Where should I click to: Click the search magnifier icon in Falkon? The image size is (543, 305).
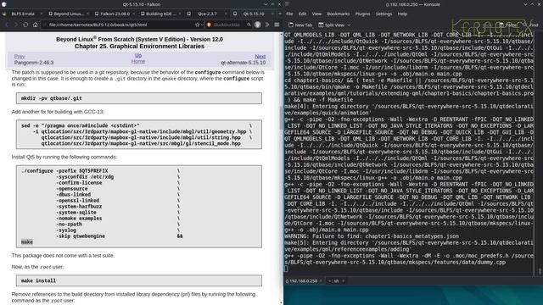249,25
